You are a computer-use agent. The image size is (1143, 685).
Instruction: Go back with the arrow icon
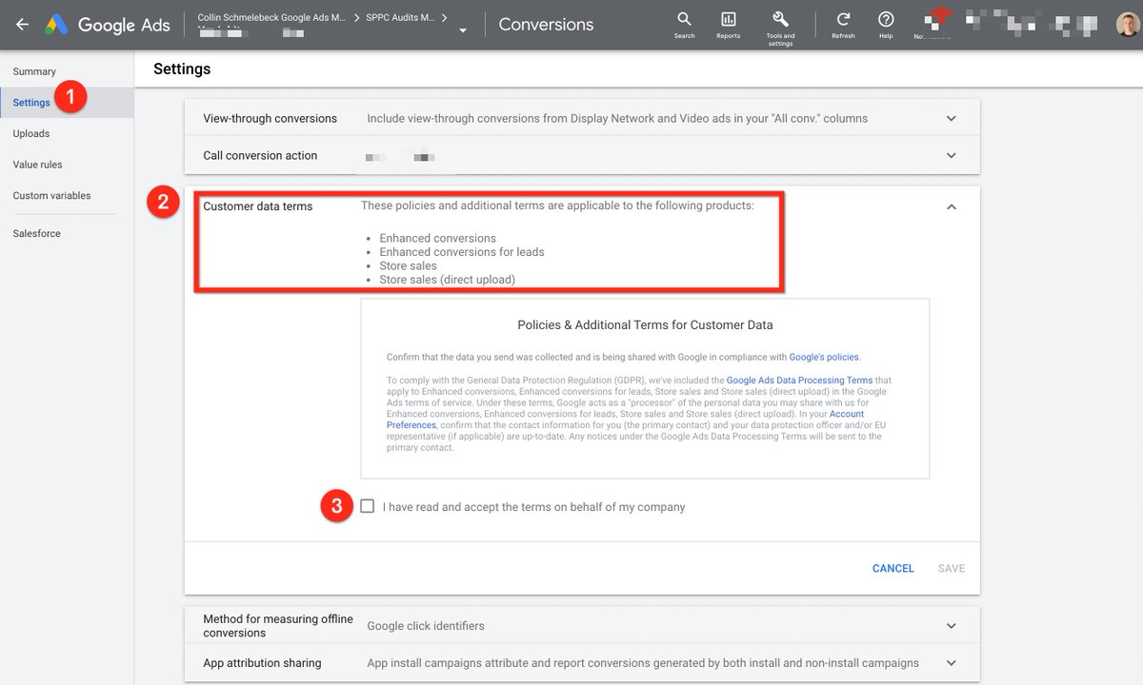point(22,25)
